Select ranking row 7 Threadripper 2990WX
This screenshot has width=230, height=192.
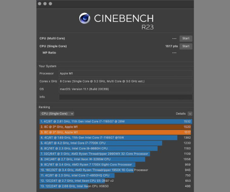pos(116,154)
